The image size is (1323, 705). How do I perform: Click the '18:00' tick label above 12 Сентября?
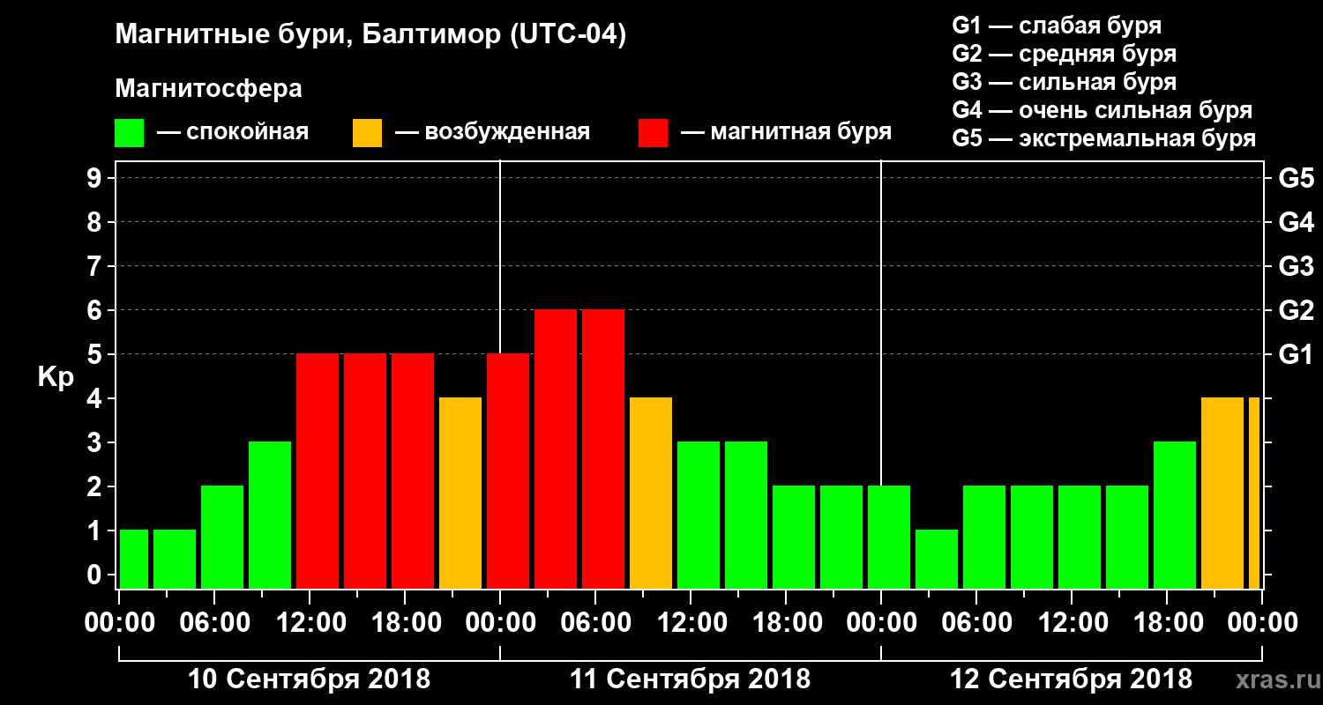tap(1167, 623)
